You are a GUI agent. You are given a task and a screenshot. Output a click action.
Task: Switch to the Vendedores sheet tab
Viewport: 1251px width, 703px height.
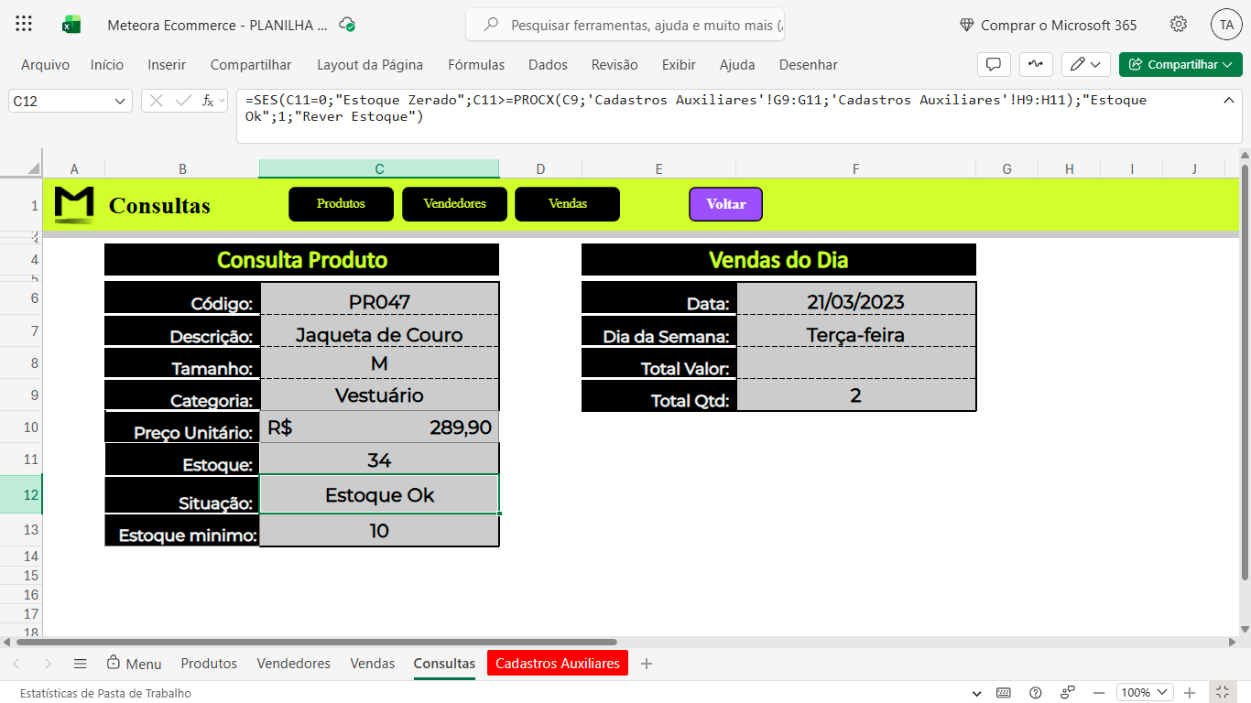293,664
